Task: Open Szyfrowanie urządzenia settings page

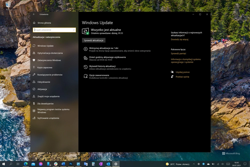Action: pos(47,118)
